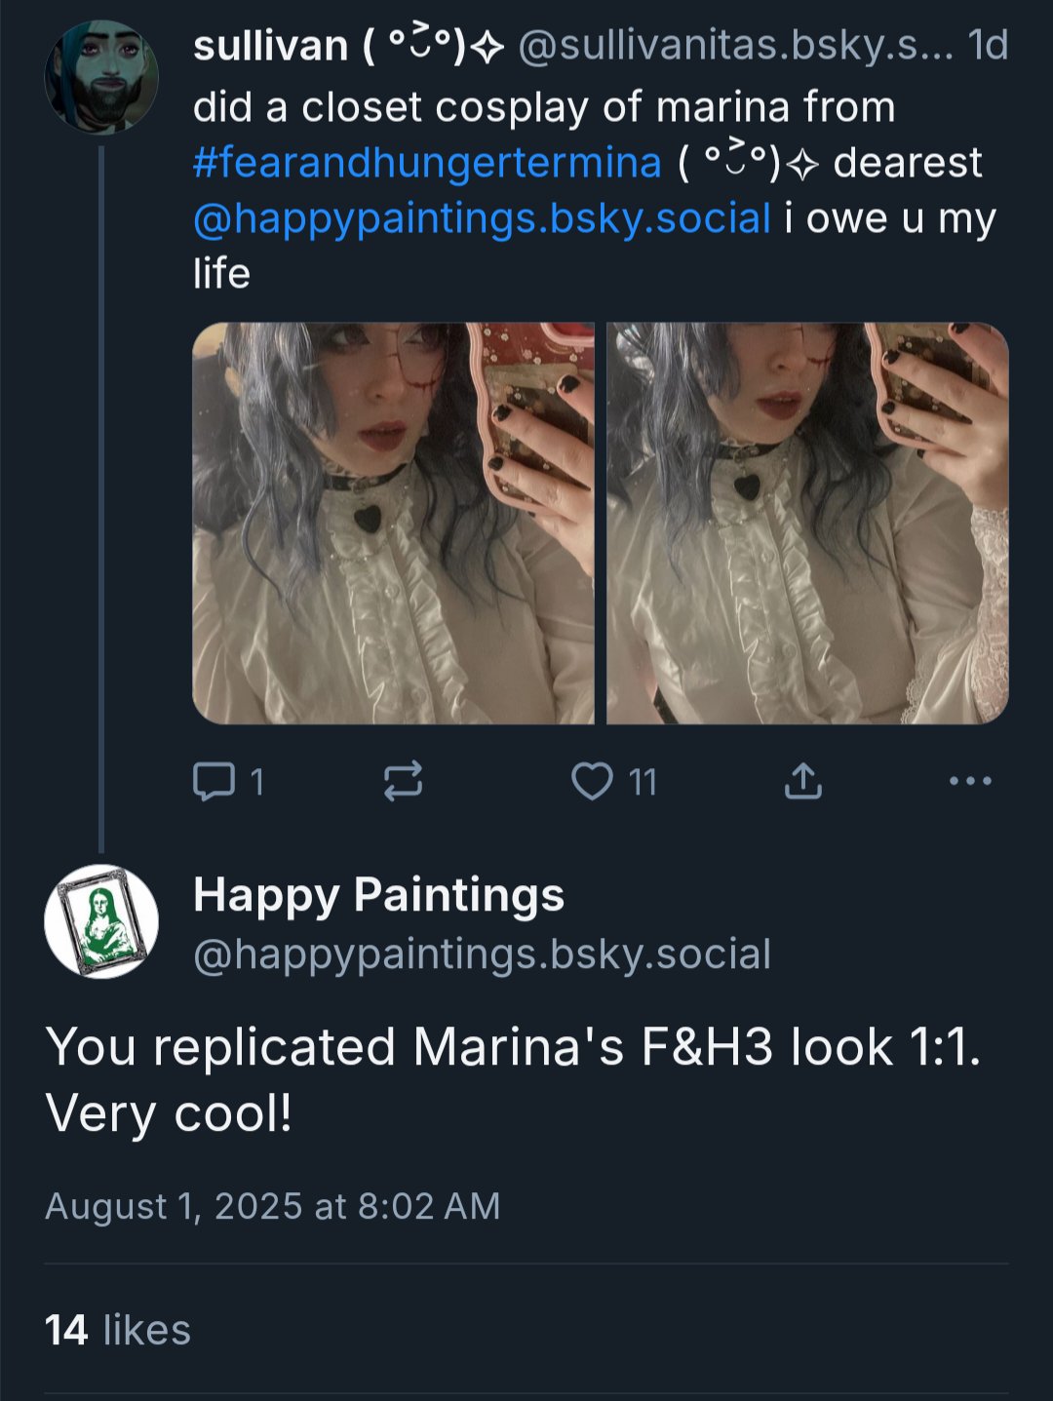
Task: Like the post via heart icon
Action: click(x=591, y=781)
